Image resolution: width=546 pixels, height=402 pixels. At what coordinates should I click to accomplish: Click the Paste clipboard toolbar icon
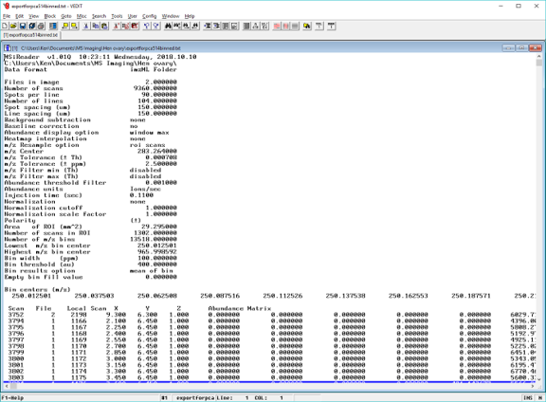104,26
